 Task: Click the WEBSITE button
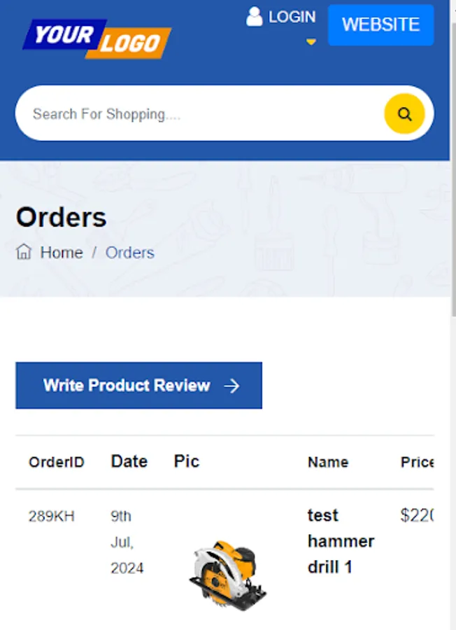click(x=380, y=24)
